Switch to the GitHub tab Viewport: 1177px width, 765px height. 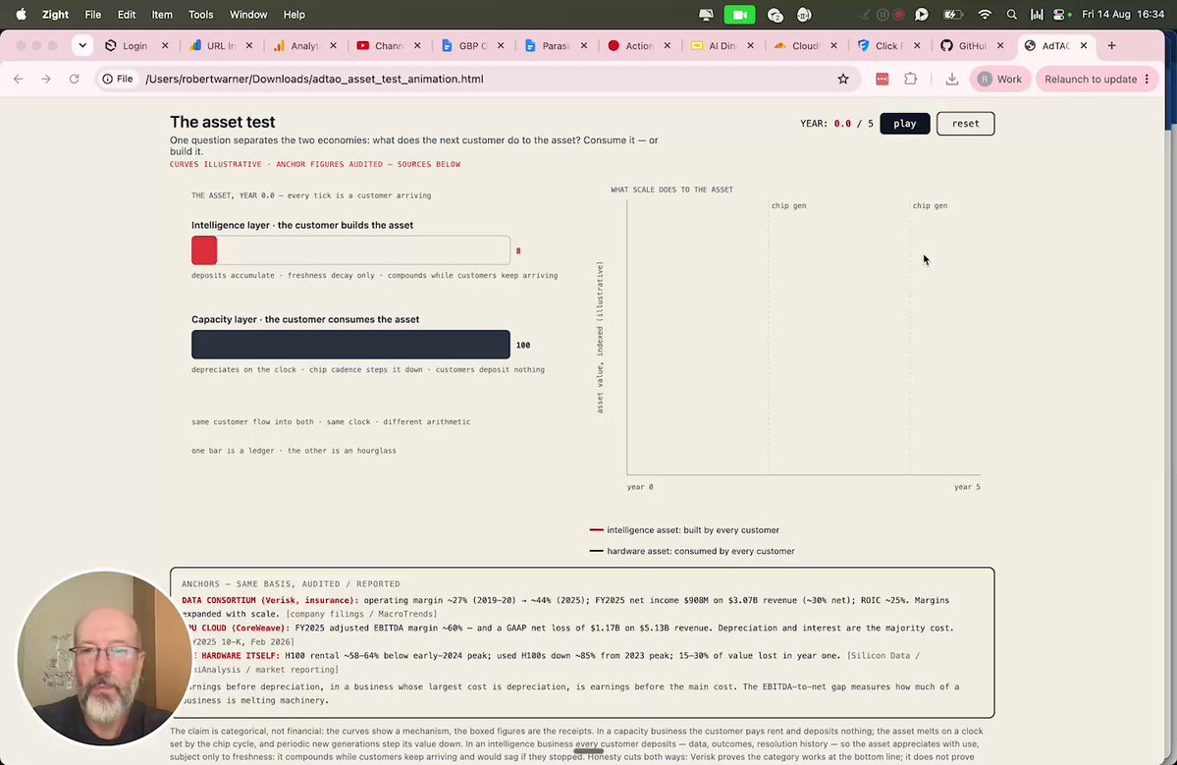973,46
